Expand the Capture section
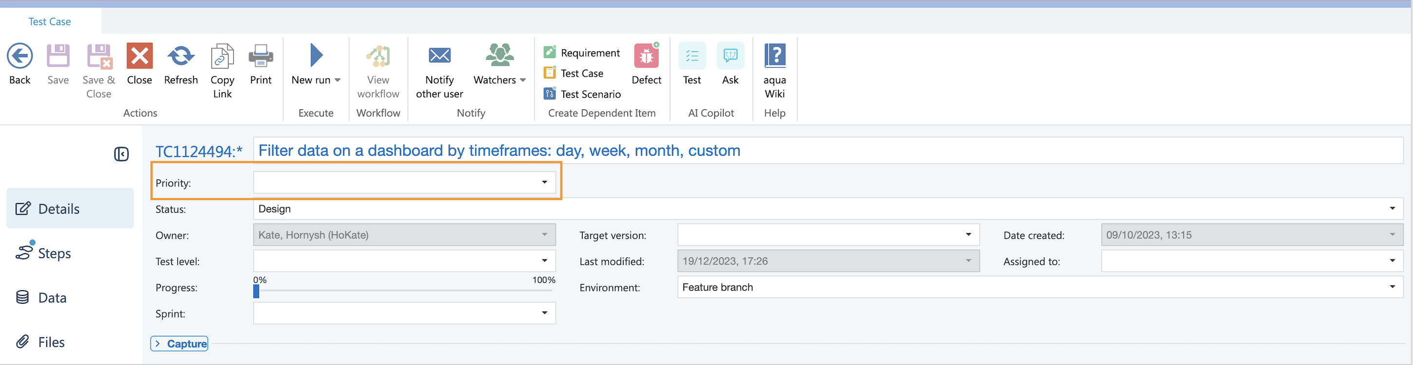1413x365 pixels. coord(179,344)
